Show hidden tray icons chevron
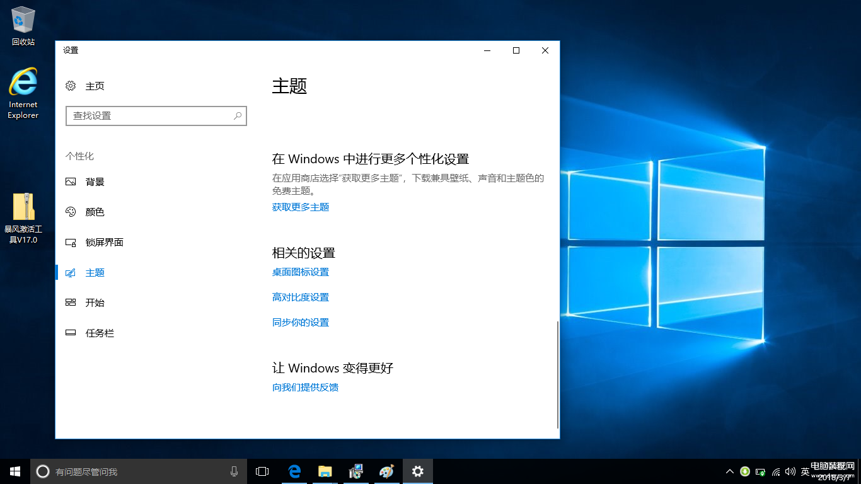The height and width of the screenshot is (484, 861). coord(730,471)
